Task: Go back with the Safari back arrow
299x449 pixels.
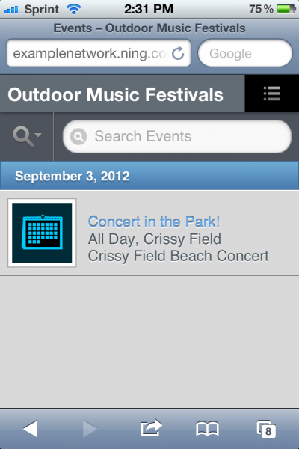Action: (31, 429)
